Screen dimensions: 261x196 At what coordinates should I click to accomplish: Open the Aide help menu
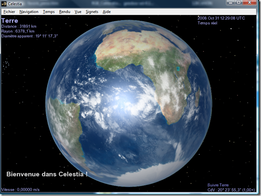(107, 12)
